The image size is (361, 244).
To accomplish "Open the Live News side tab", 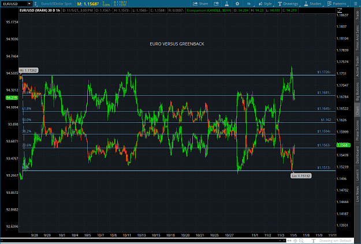I will coord(357,194).
